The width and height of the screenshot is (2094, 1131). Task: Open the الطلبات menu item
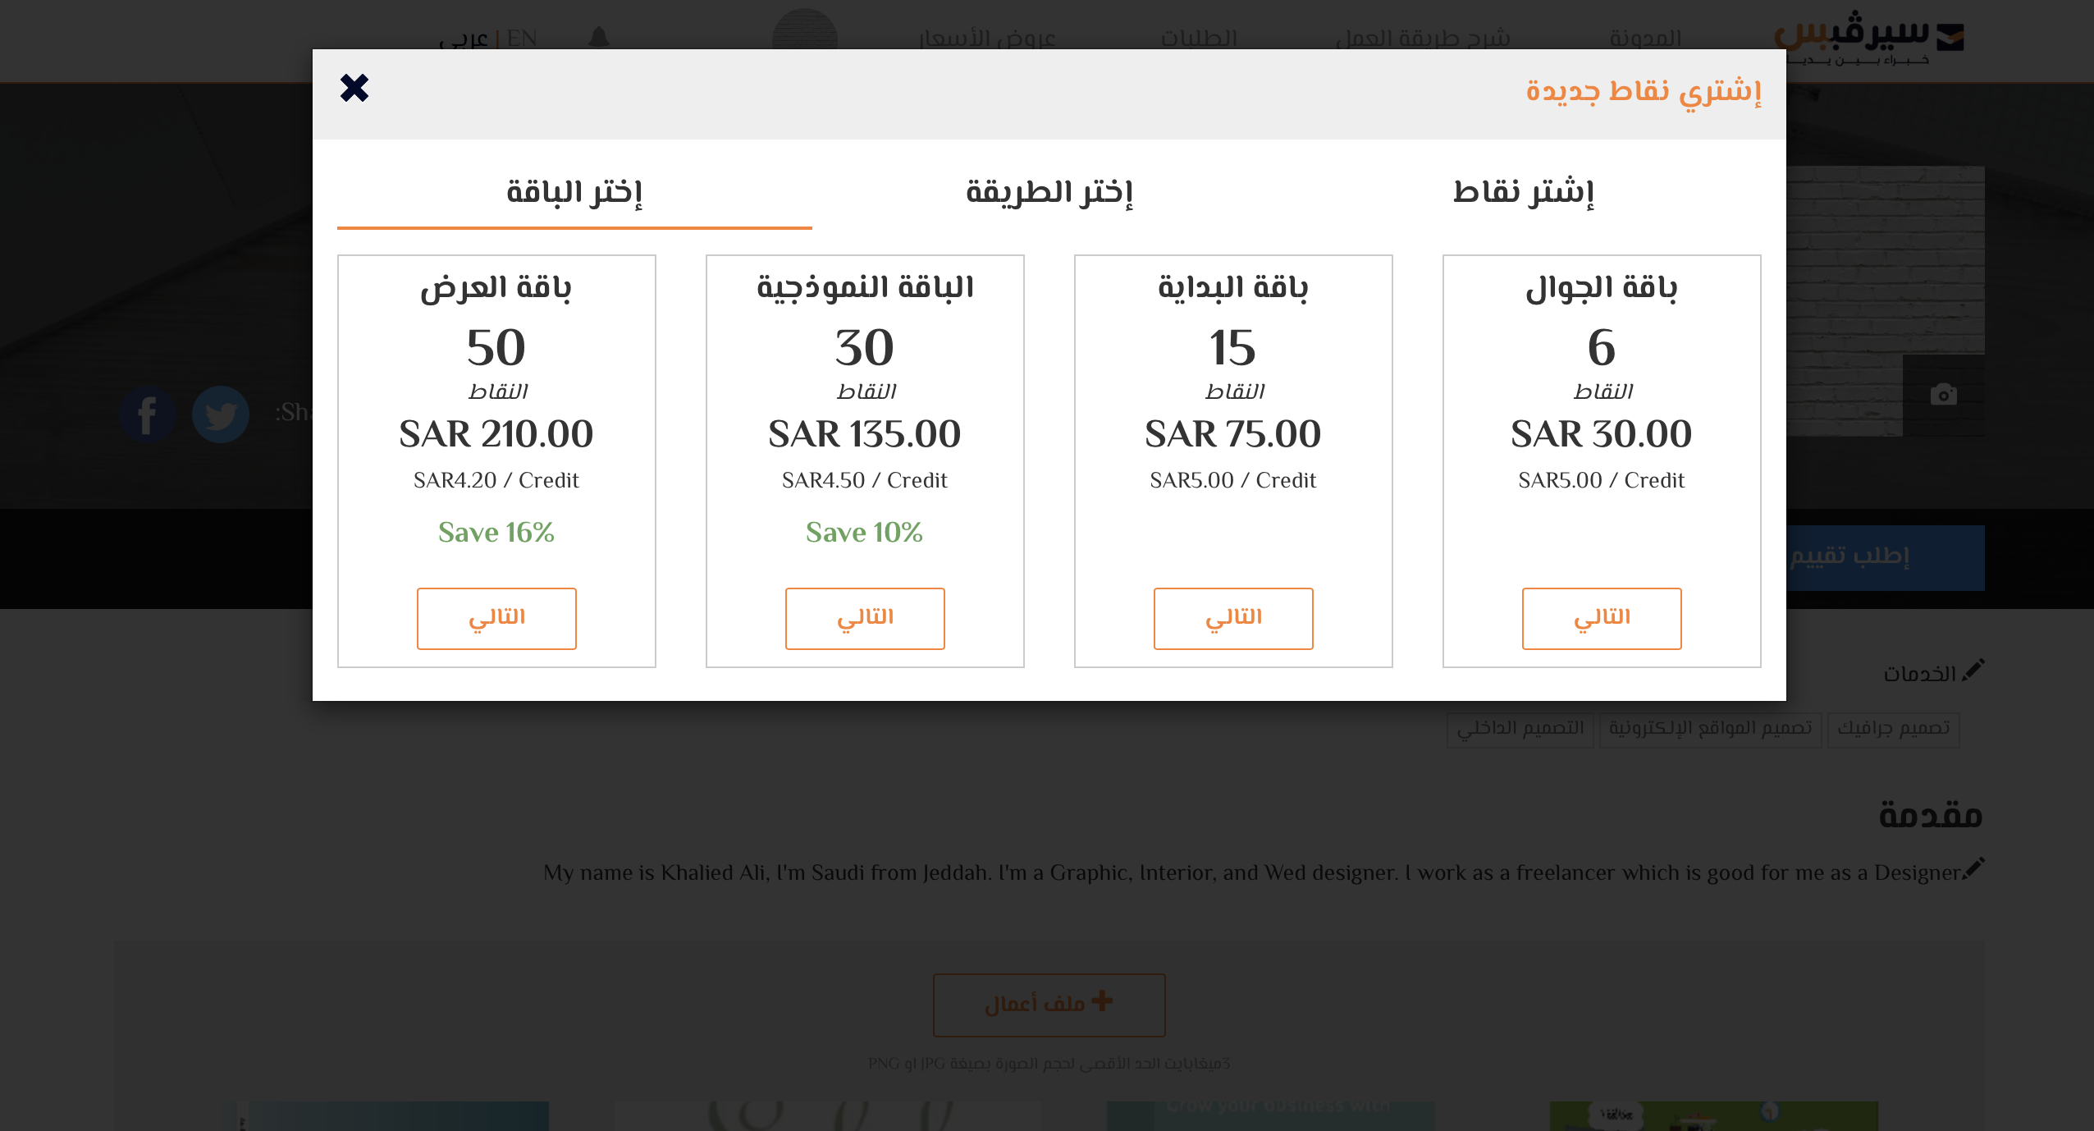tap(1199, 39)
